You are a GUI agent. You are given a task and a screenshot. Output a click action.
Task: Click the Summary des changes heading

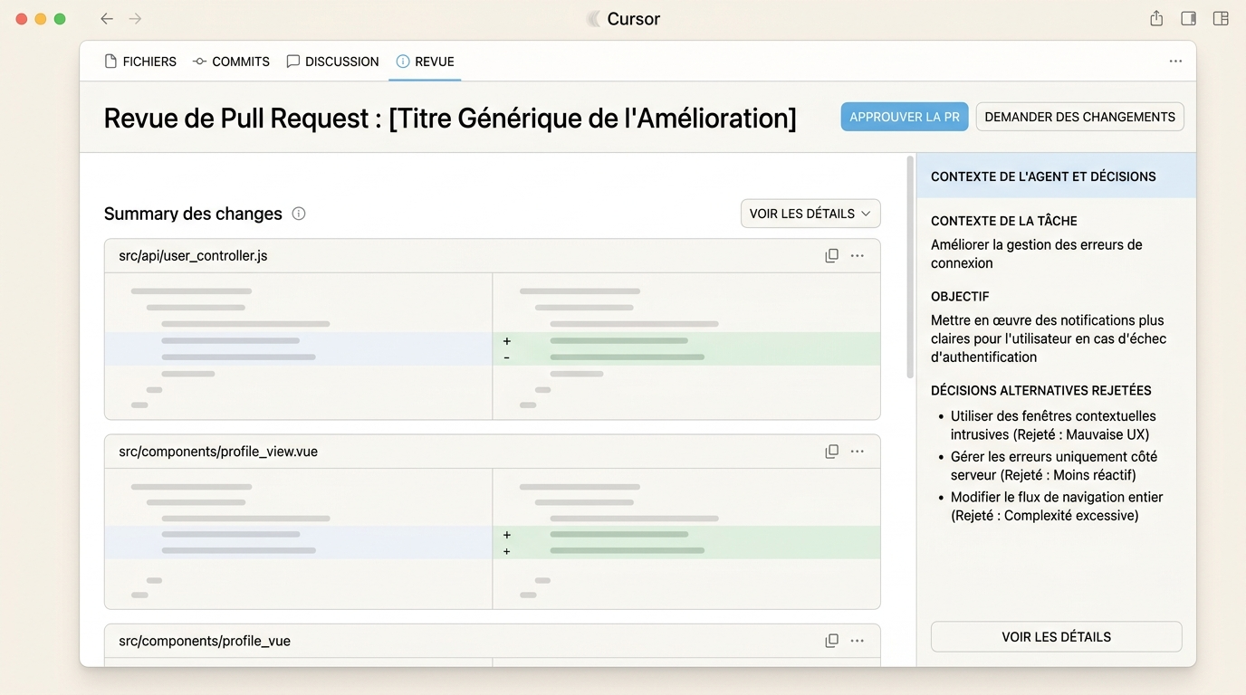193,214
